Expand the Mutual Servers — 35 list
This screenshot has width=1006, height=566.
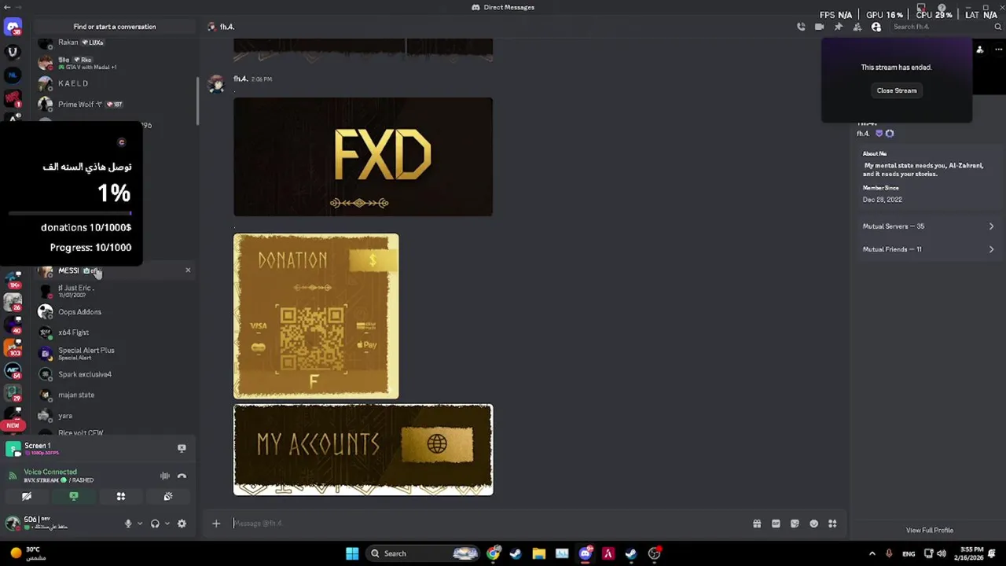coord(928,226)
